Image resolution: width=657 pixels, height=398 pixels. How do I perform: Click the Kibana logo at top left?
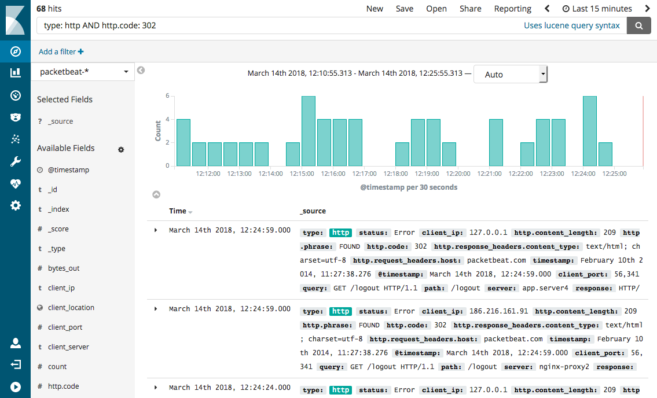(x=15, y=19)
